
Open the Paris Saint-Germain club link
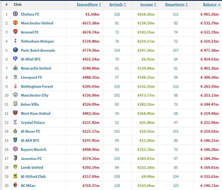[x=38, y=50]
